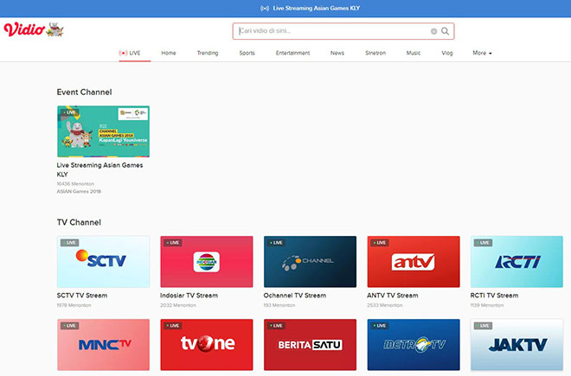Screen dimensions: 571x376
Task: Click the search magnifier icon
Action: [x=445, y=31]
